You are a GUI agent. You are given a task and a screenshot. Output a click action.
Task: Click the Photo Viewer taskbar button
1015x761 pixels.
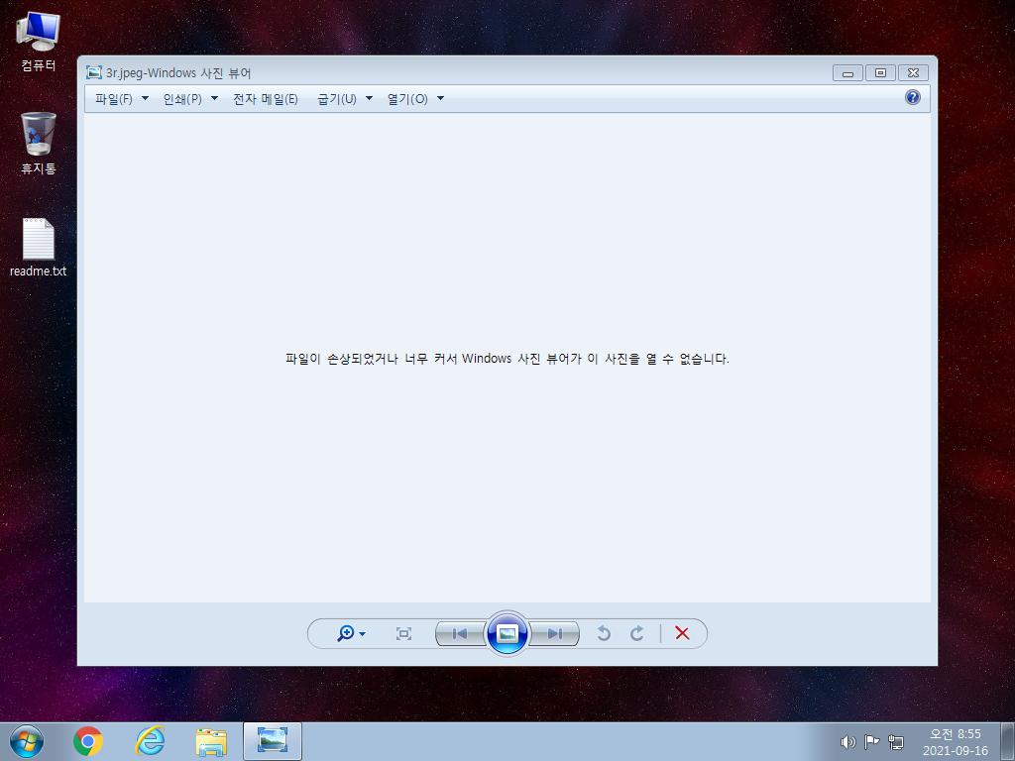273,741
